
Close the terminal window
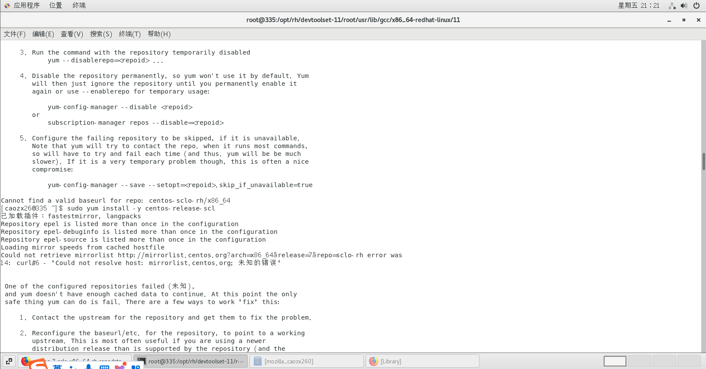tap(699, 20)
